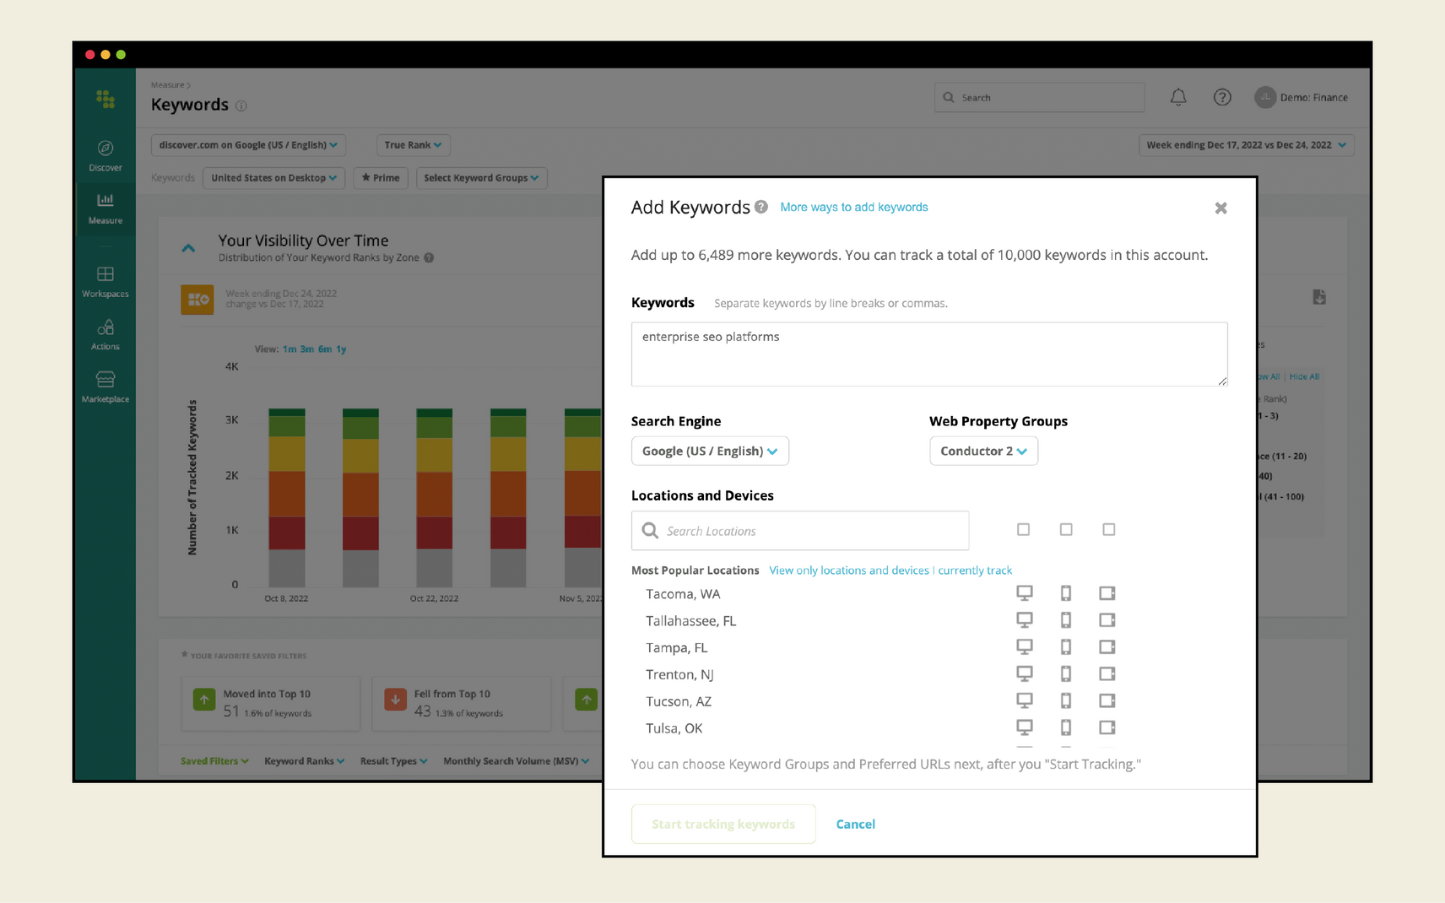
Task: Open the Measure section in the sidebar
Action: click(x=106, y=208)
